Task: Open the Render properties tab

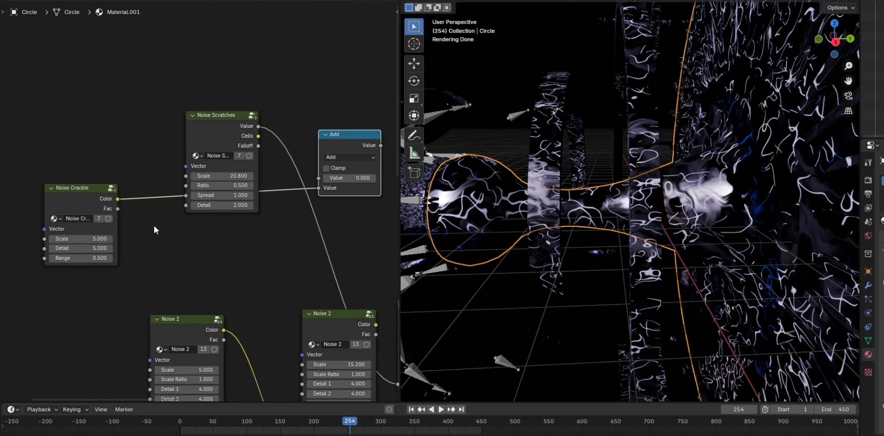Action: 868,180
